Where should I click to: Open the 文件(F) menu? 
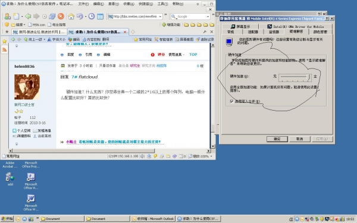pyautogui.click(x=83, y=4)
